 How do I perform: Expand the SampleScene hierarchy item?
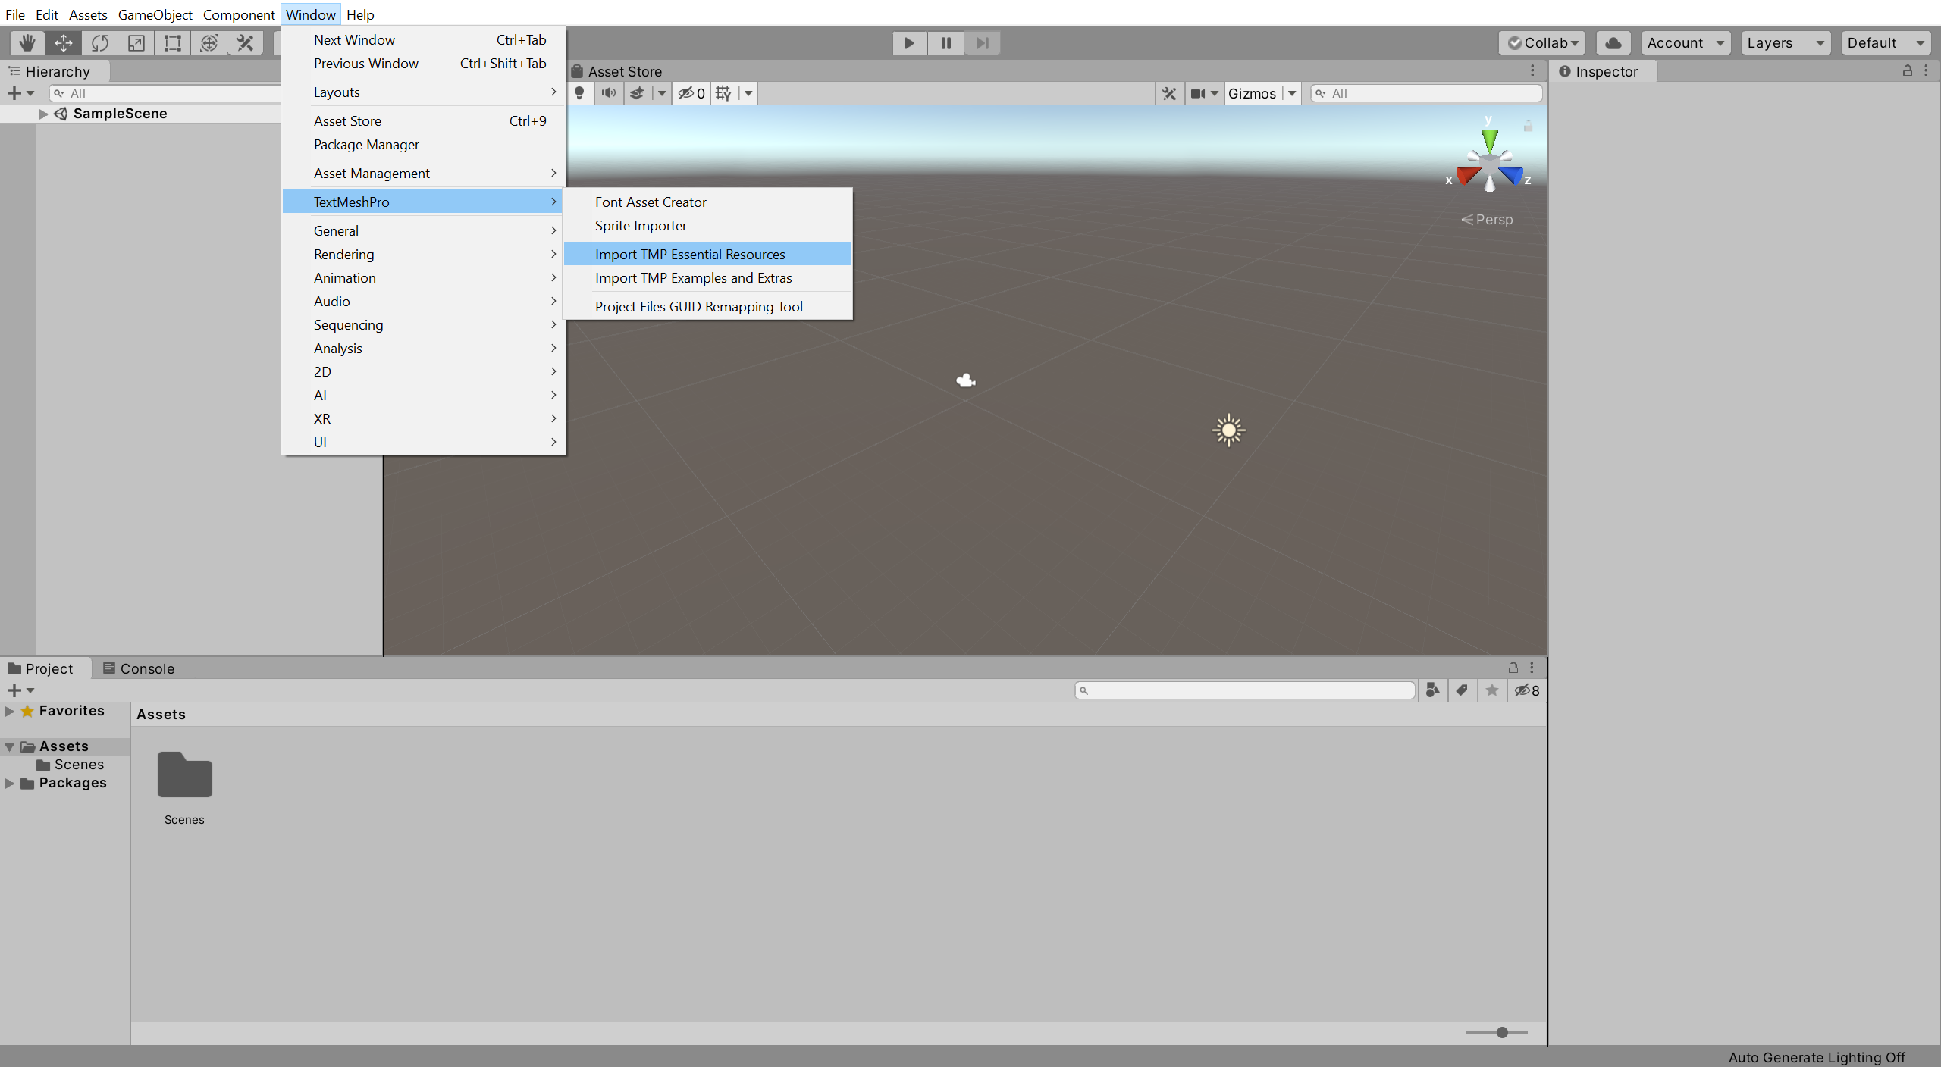[43, 114]
